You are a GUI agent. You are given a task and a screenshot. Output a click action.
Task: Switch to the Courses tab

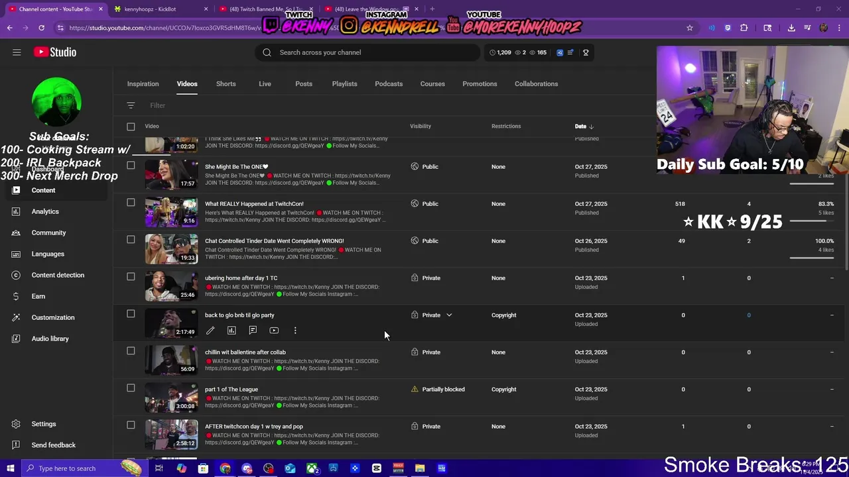(x=432, y=84)
